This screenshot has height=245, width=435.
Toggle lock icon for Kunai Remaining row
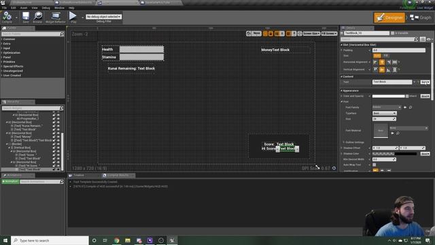coord(54,126)
